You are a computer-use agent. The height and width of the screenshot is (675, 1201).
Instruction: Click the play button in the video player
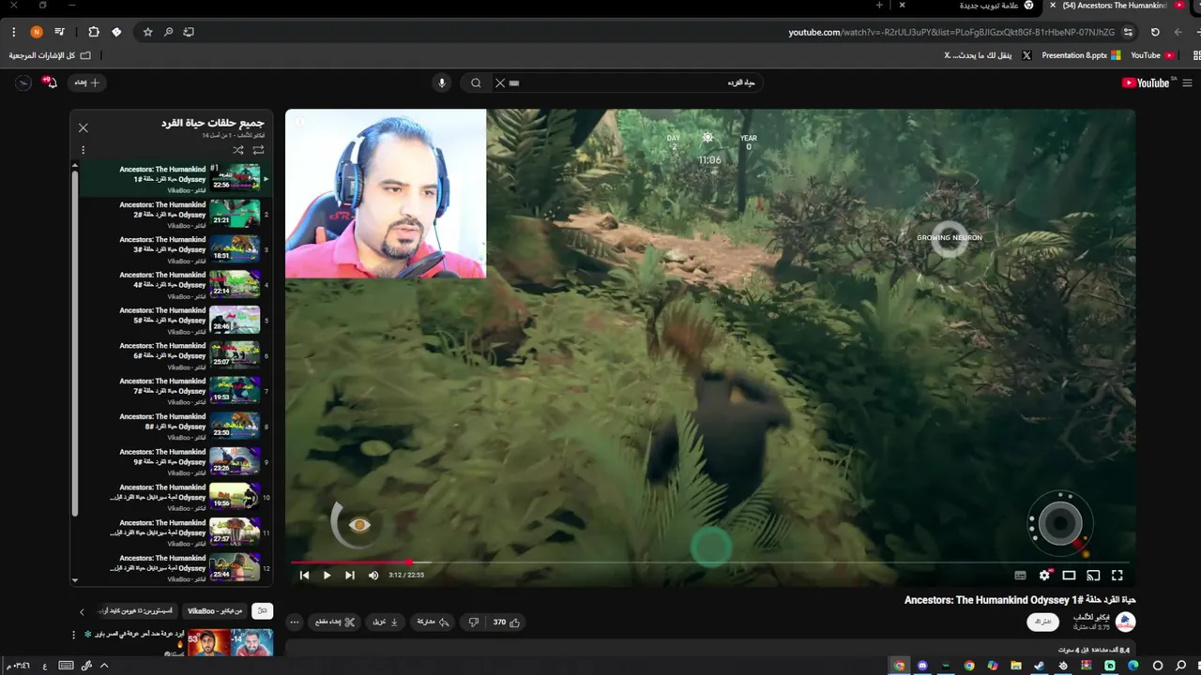click(327, 576)
